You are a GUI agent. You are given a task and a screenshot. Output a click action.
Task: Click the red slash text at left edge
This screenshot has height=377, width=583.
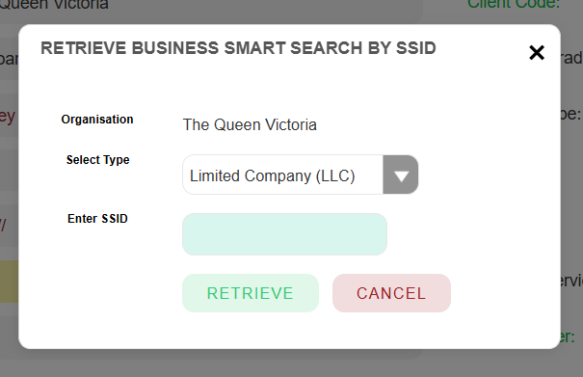[x=3, y=225]
